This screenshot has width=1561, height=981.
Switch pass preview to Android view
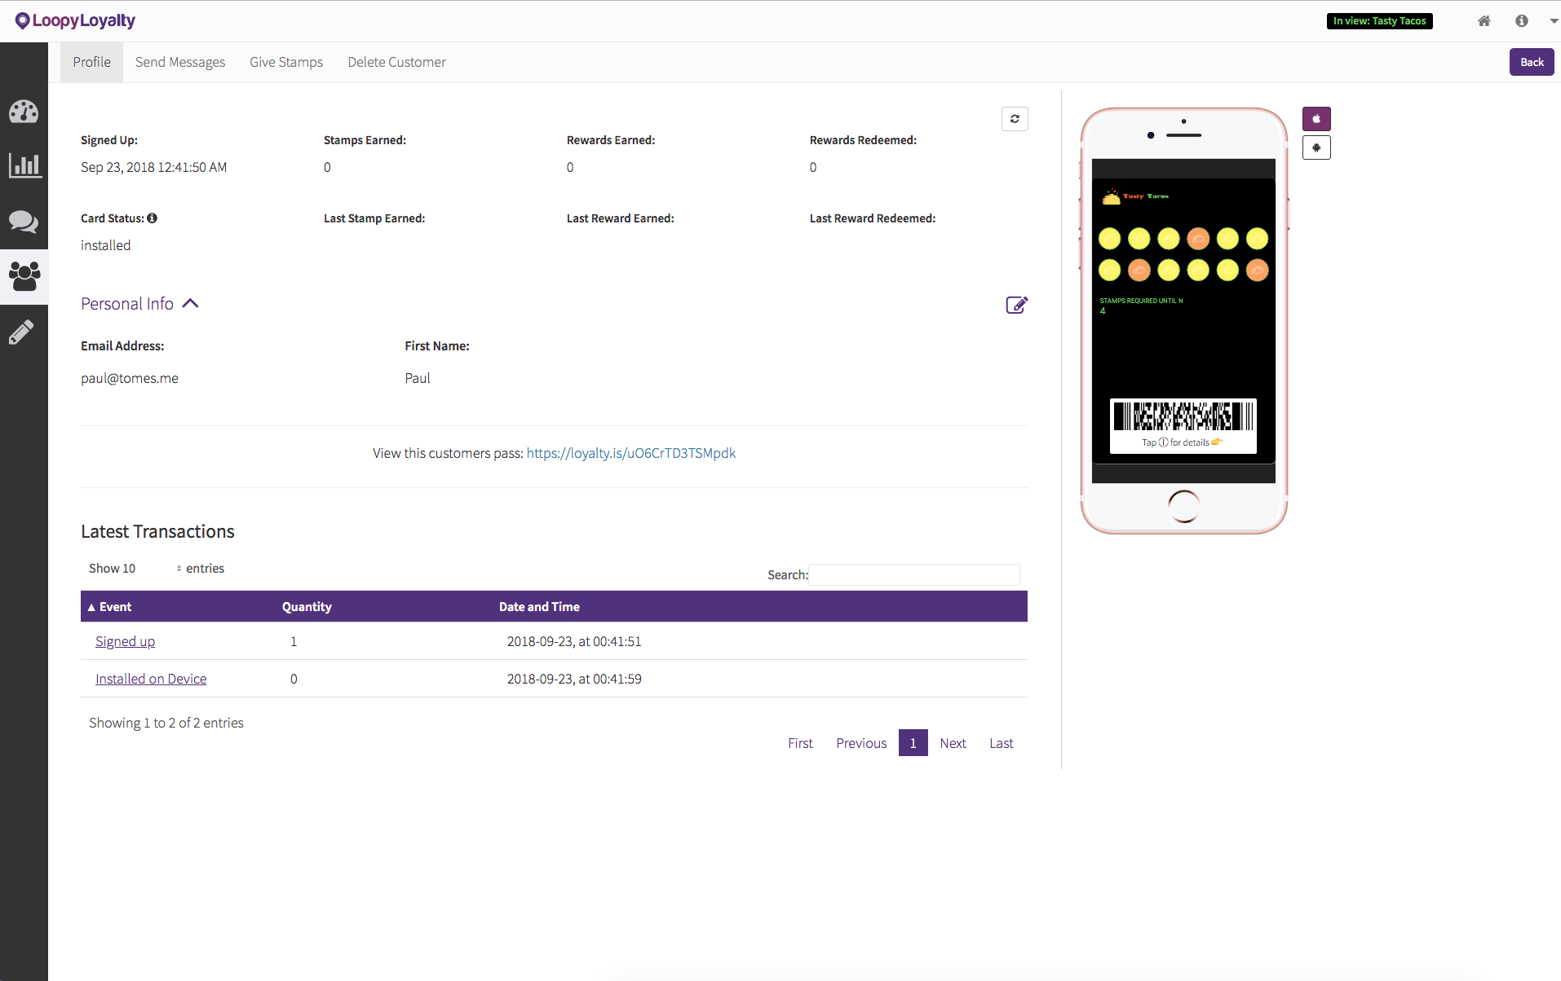click(x=1316, y=147)
